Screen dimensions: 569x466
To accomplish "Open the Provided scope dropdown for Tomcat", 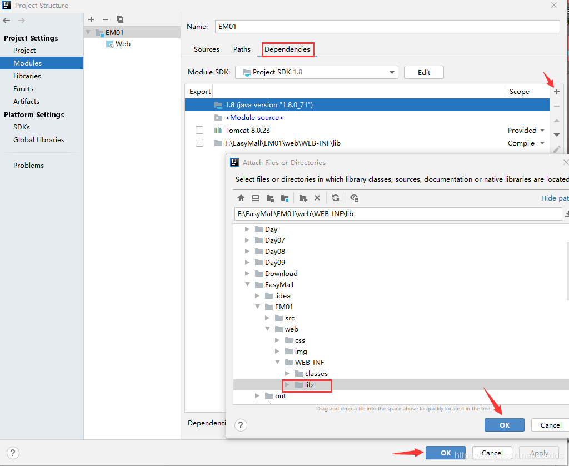I will click(542, 130).
